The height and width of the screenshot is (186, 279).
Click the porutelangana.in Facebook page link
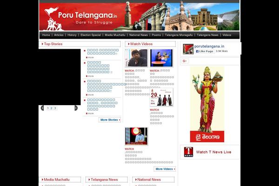pos(209,46)
